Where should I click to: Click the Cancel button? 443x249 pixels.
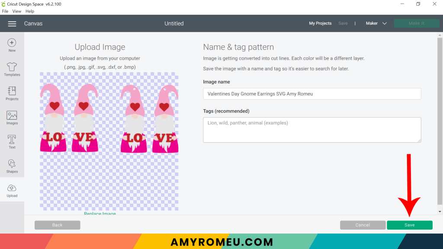tap(363, 225)
